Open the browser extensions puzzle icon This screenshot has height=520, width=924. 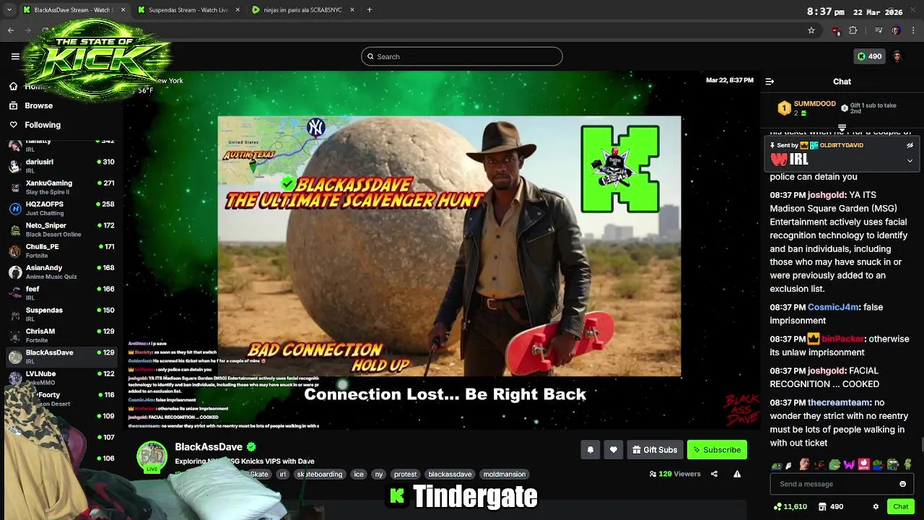(853, 30)
